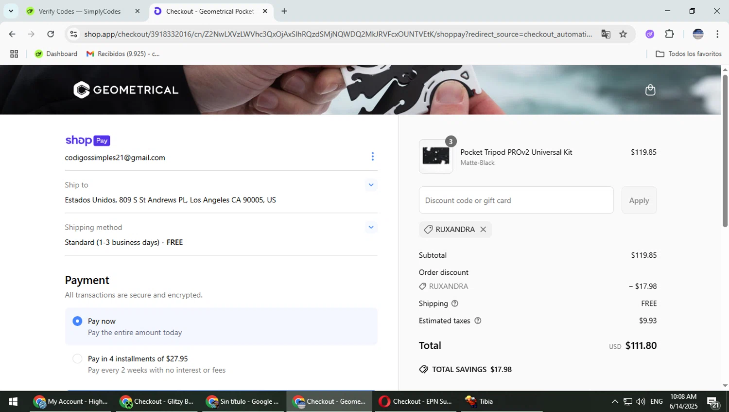Open Checkout - Glitzy taskbar window

coord(156,401)
